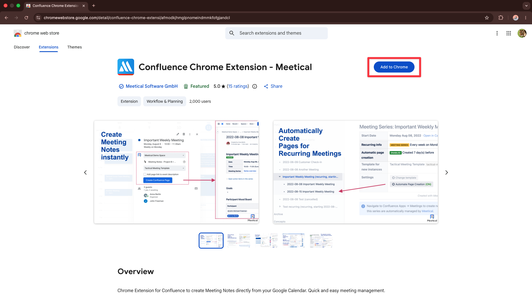Click the extension title Confluence Chrome Extension - Meetical
Screen dimensions: 532x299
pos(225,67)
